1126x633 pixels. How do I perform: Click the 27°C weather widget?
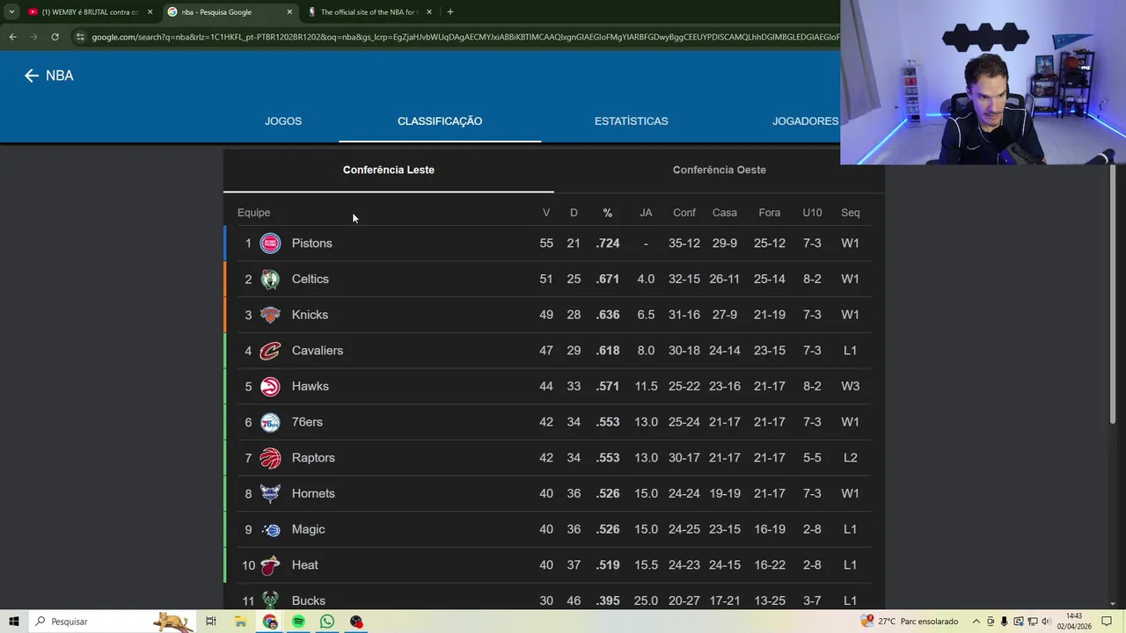coord(911,622)
